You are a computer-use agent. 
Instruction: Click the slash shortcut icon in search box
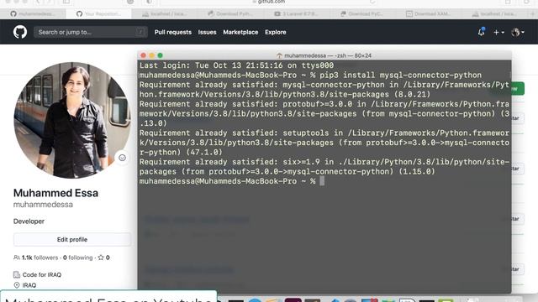(140, 32)
